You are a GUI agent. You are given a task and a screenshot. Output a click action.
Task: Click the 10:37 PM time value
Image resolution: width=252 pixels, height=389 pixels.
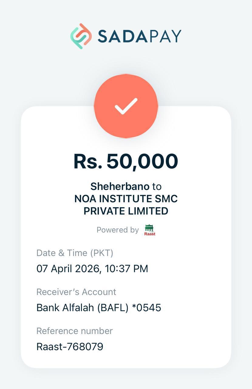[127, 269]
